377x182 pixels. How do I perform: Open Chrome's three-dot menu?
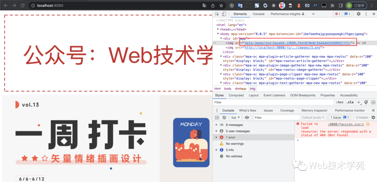tap(372, 6)
